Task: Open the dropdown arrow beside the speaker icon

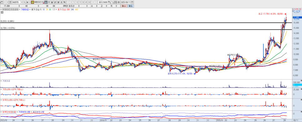Action: 30,2
